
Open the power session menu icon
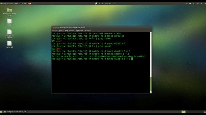click(x=205, y=4)
